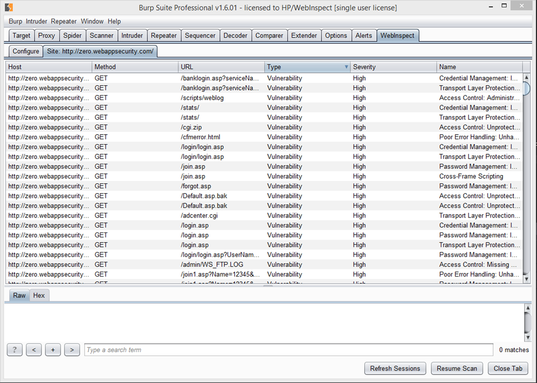Screen dimensions: 537x383
Task: Click the plus search options button
Action: (53, 350)
